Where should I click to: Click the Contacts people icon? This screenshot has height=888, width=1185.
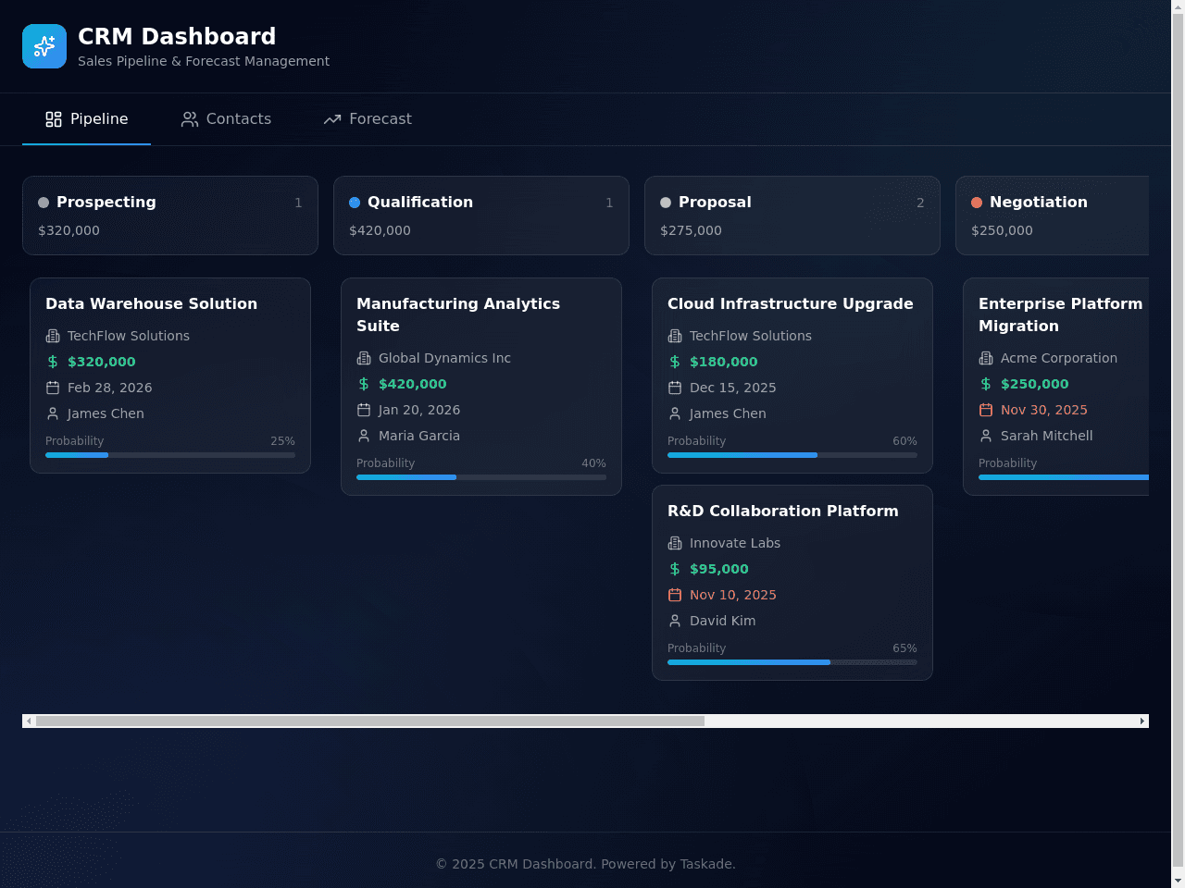pyautogui.click(x=190, y=119)
